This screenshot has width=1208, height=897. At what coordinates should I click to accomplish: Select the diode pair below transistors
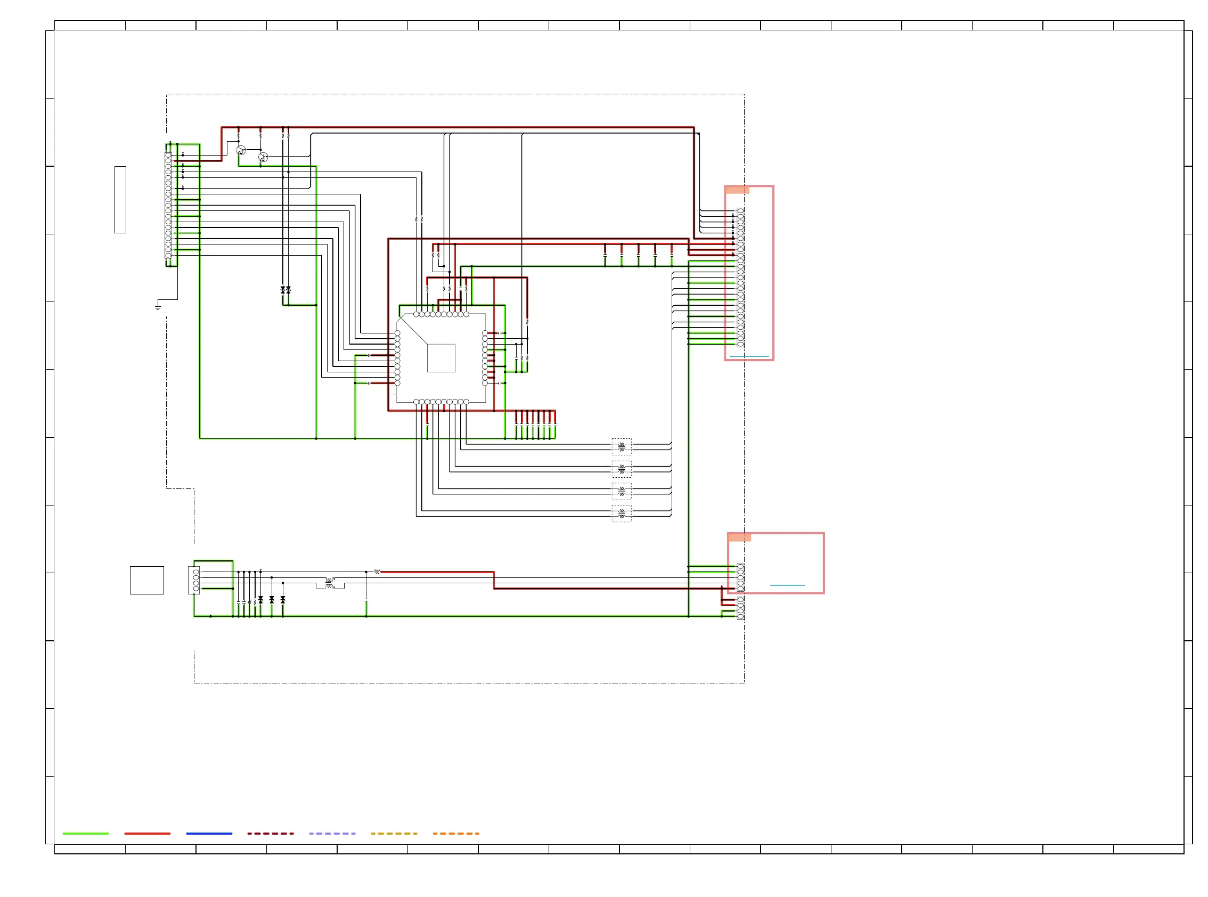point(285,290)
